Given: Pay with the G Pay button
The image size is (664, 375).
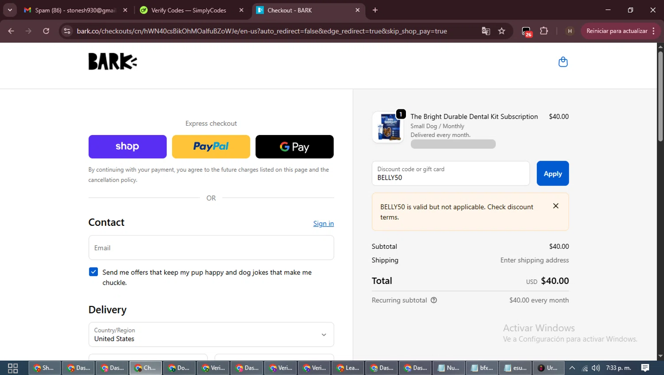Looking at the screenshot, I should [294, 147].
